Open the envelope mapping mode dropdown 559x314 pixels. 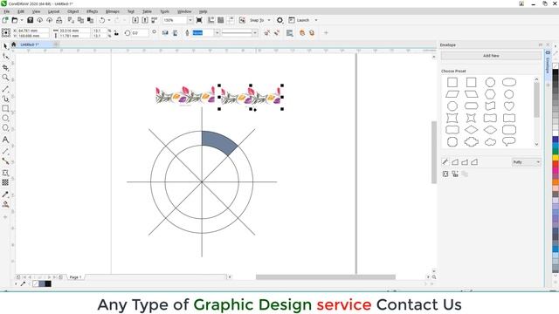[x=527, y=162]
